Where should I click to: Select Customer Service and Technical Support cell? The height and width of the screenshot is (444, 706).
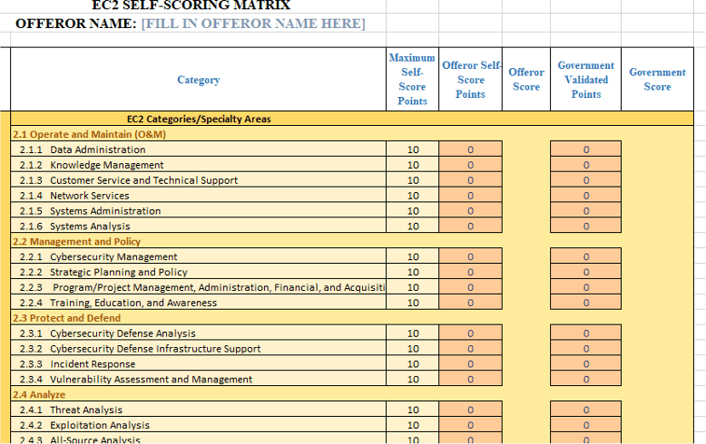click(198, 179)
